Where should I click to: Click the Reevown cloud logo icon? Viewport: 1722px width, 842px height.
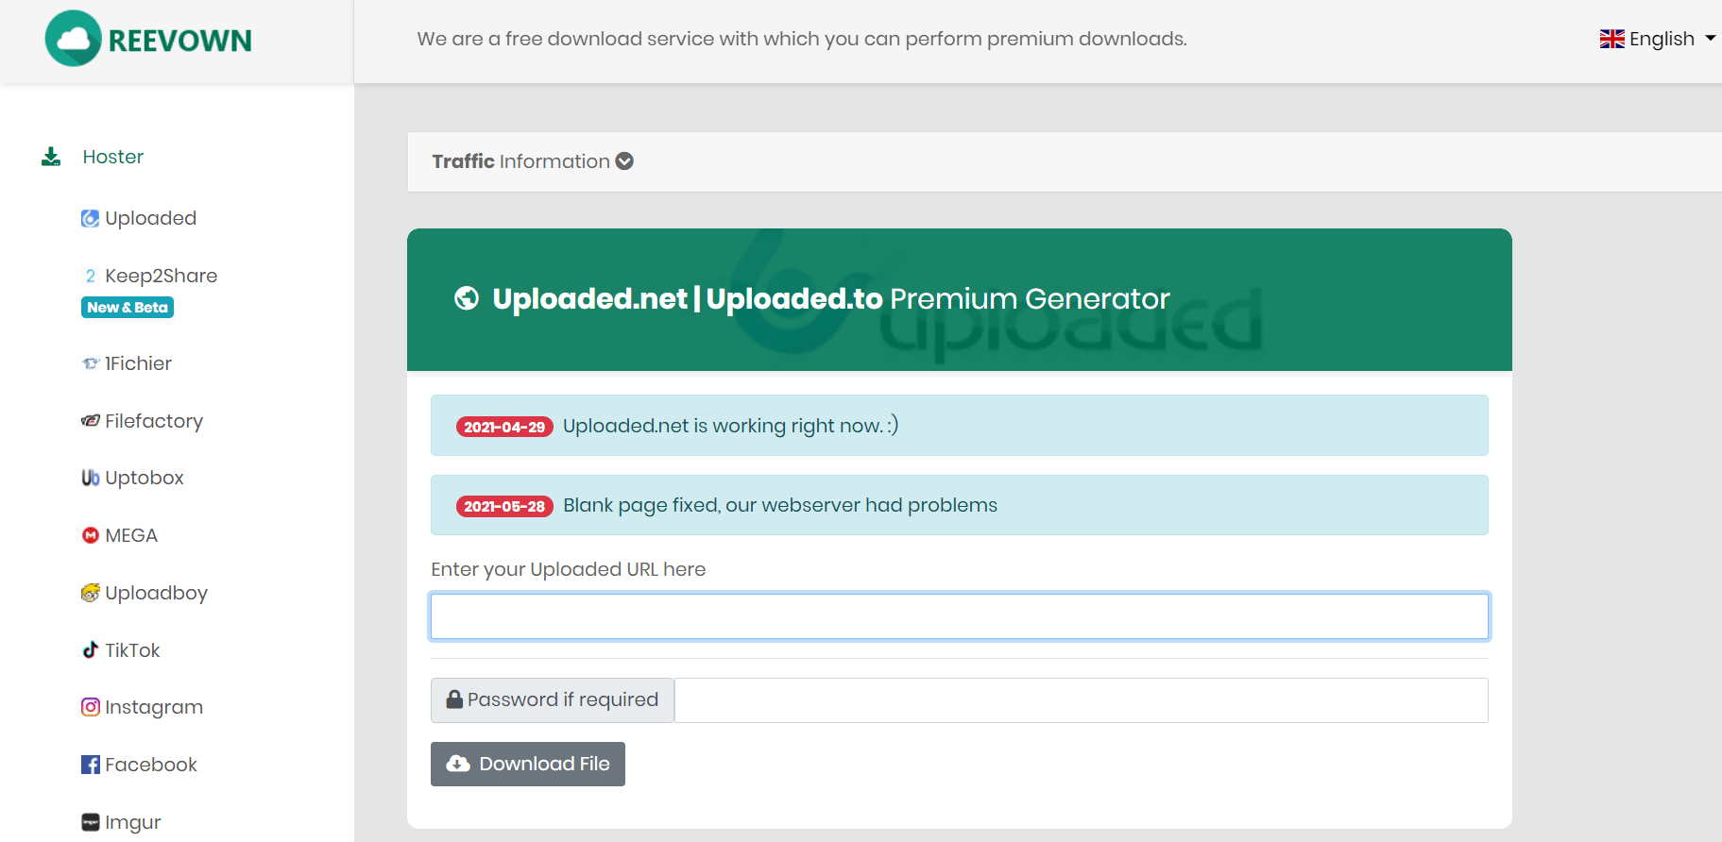pos(74,39)
